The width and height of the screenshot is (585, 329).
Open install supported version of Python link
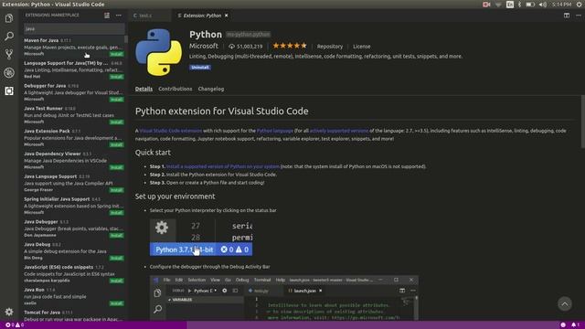(223, 166)
